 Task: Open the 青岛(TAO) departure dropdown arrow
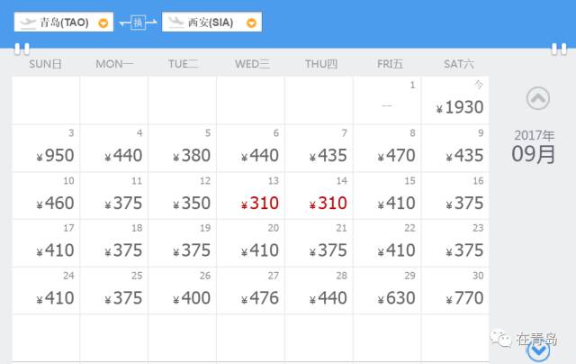click(x=103, y=23)
